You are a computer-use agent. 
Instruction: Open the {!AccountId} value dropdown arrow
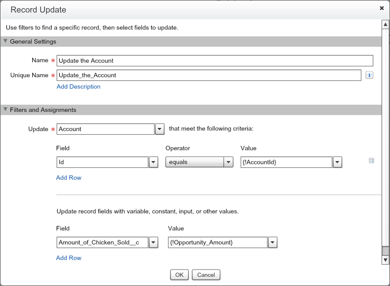(338, 162)
